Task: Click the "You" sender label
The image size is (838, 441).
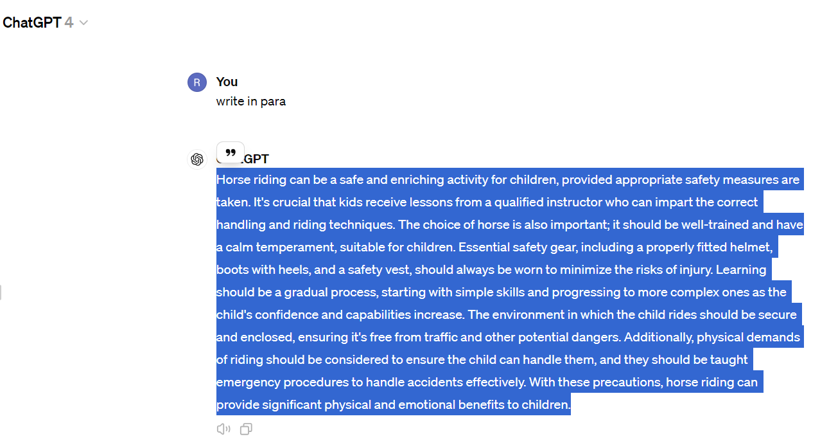Action: click(227, 82)
